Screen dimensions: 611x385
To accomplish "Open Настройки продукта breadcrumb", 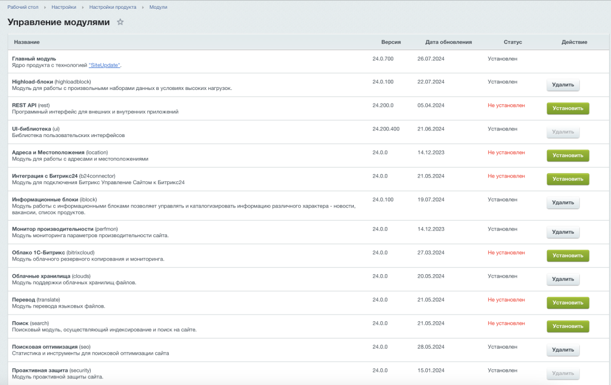I will tap(113, 7).
